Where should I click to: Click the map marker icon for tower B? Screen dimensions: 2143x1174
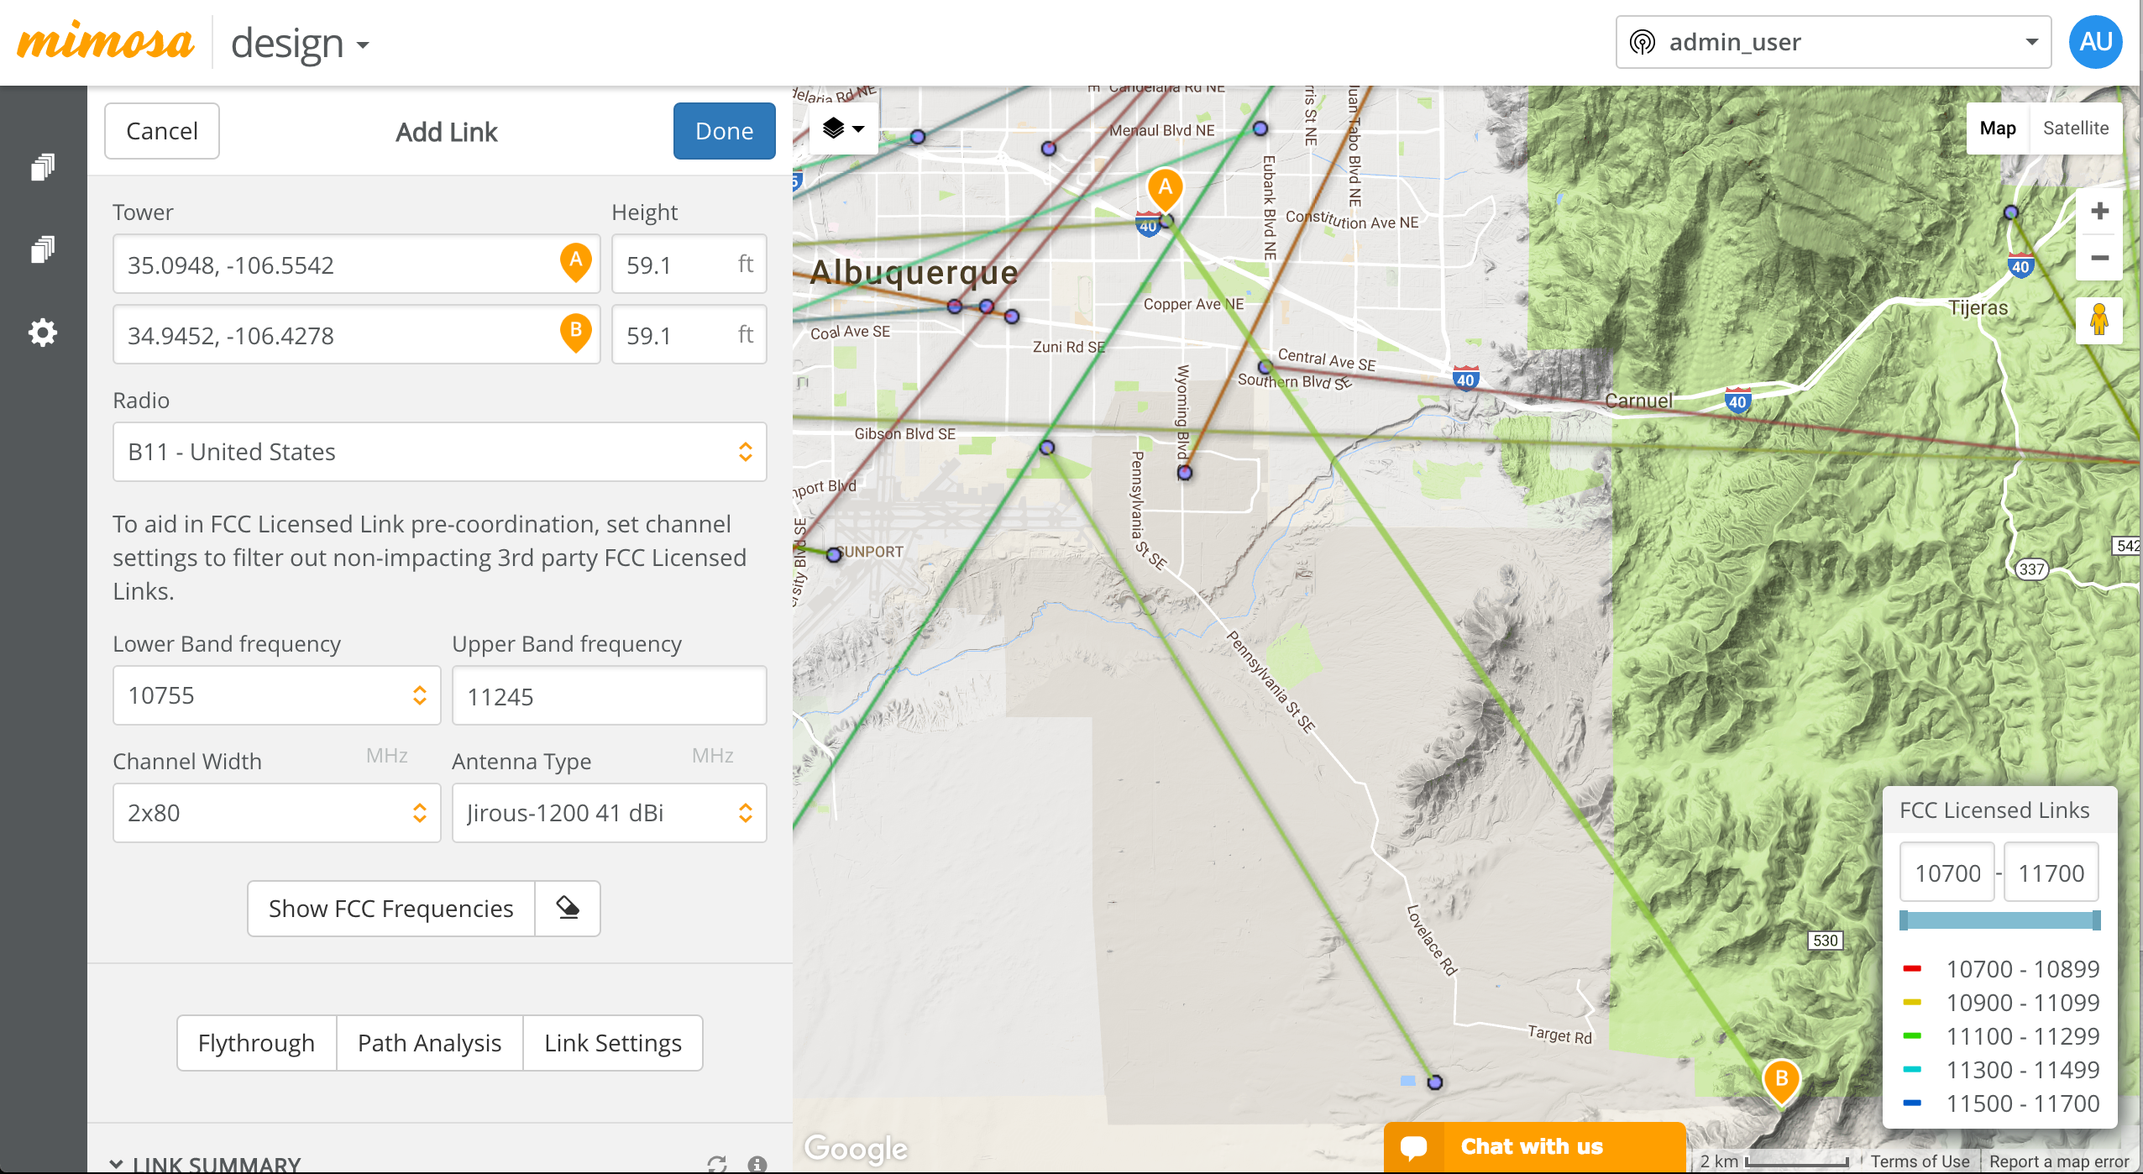click(x=574, y=333)
